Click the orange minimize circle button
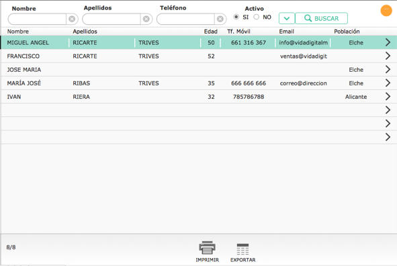 [x=386, y=10]
